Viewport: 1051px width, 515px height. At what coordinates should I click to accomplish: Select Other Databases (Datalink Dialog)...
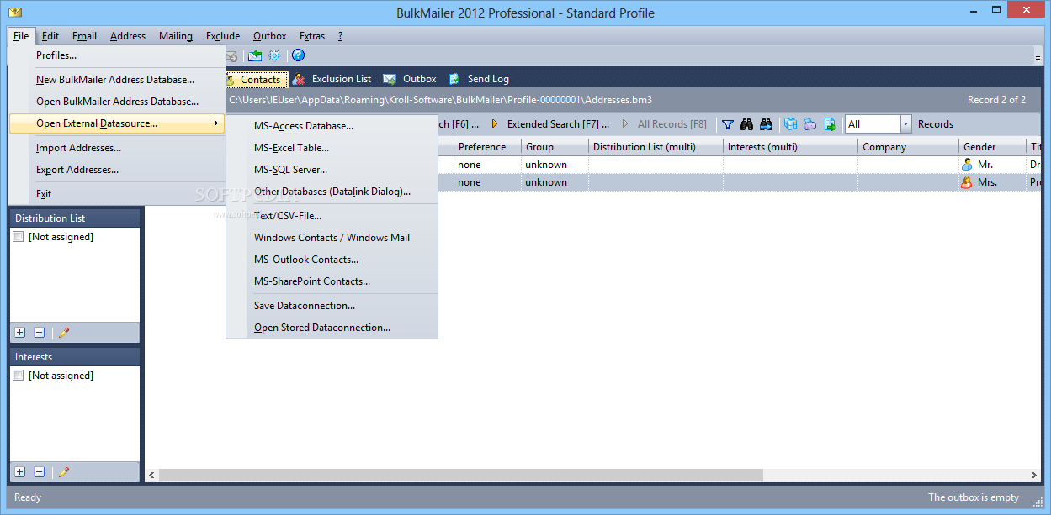332,192
